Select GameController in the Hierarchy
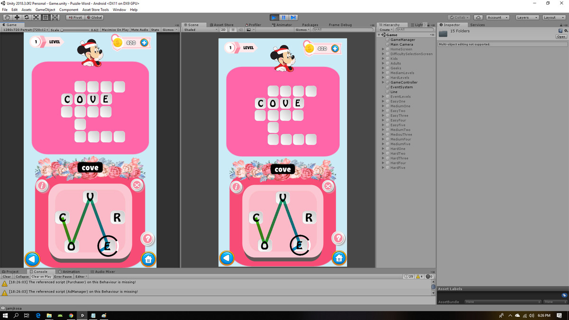The image size is (569, 320). [x=404, y=82]
